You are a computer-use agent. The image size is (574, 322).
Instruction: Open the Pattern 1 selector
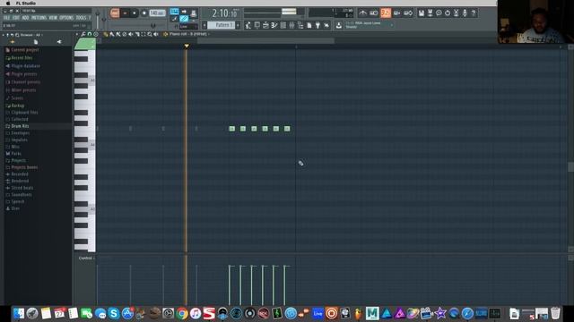point(222,25)
